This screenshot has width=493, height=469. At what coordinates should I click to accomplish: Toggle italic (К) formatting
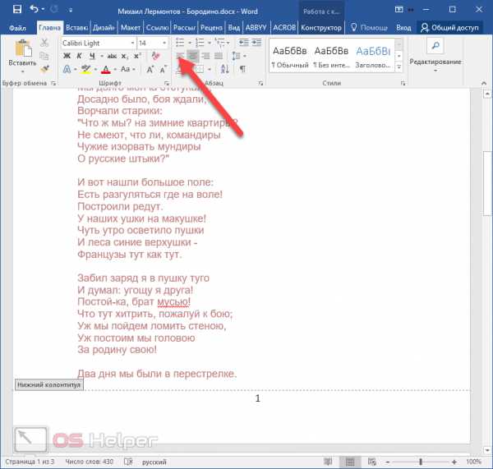(79, 56)
